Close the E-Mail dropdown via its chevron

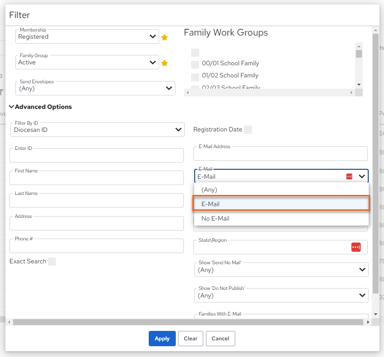pos(362,176)
